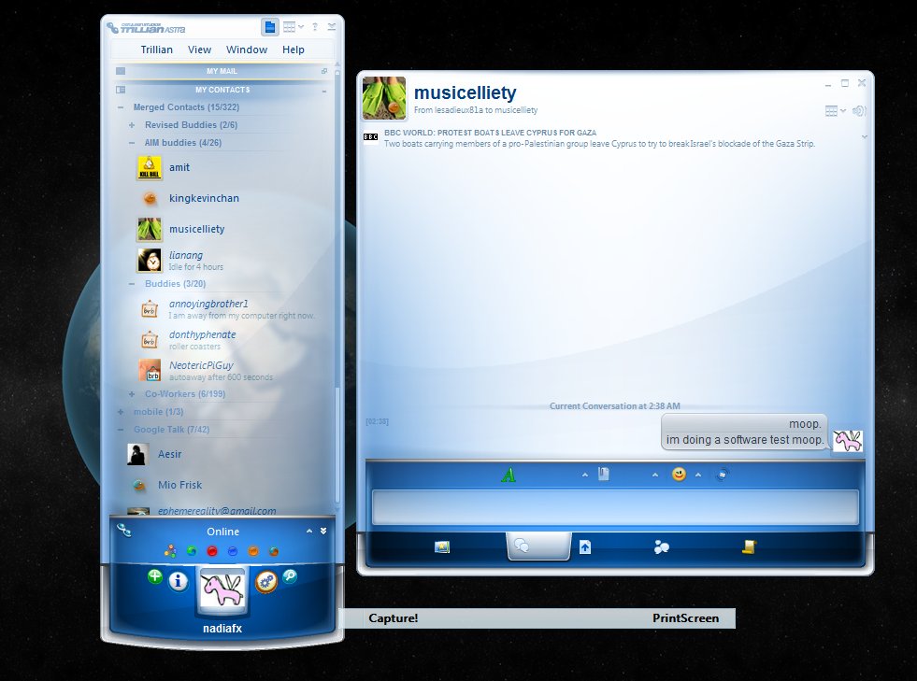Toggle the red connection status orb
Image resolution: width=917 pixels, height=681 pixels.
(212, 551)
